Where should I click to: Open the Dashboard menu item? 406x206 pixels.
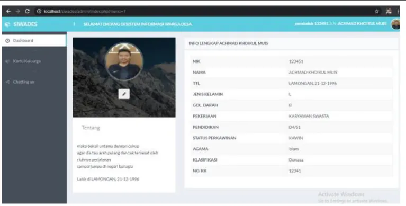34,41
